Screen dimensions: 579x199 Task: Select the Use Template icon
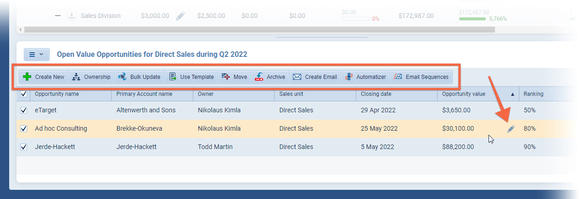pos(173,77)
